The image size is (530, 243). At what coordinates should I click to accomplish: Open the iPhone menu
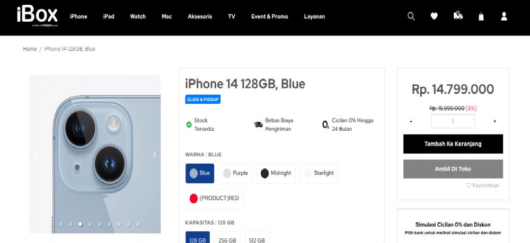[x=78, y=16]
